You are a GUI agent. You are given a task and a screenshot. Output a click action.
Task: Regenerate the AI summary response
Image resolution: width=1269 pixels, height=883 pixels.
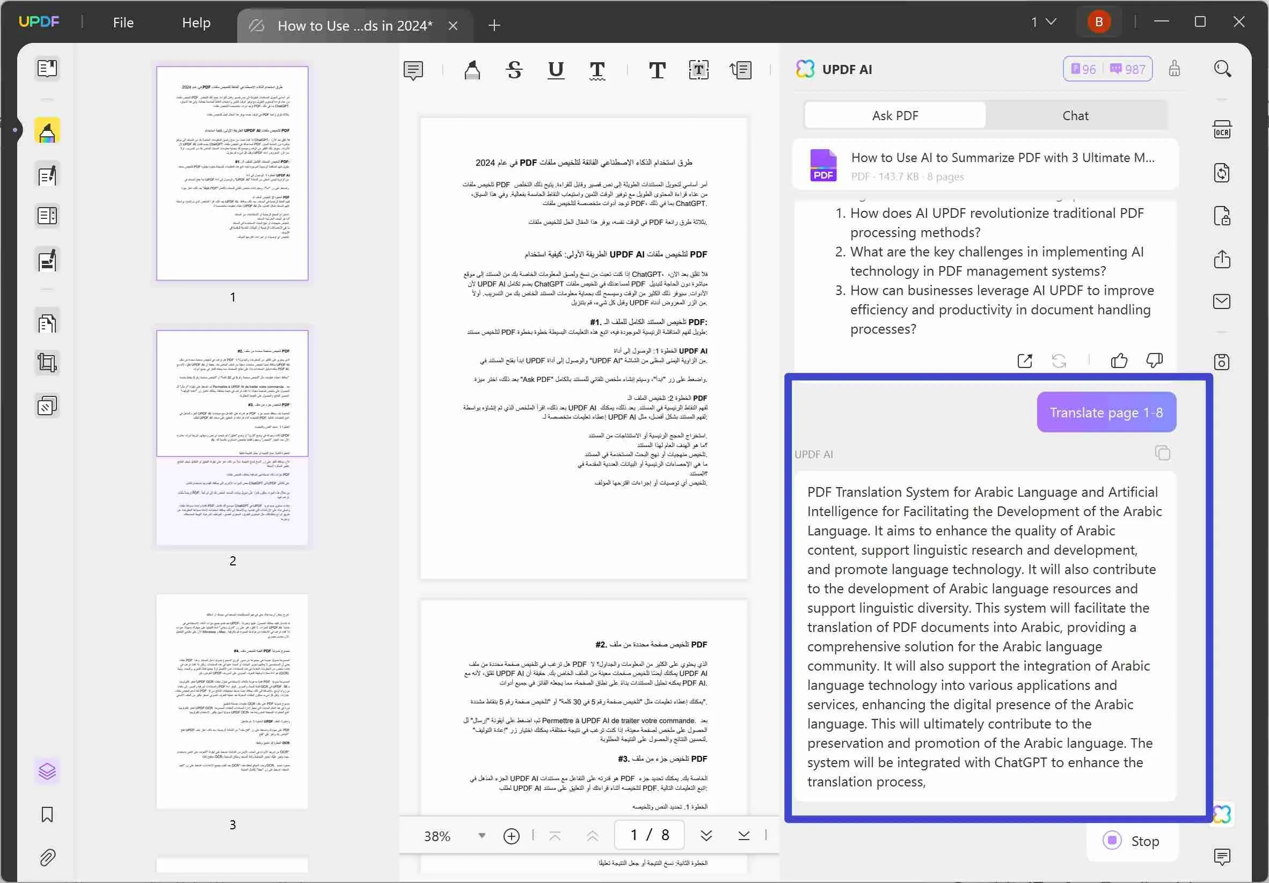[1059, 360]
